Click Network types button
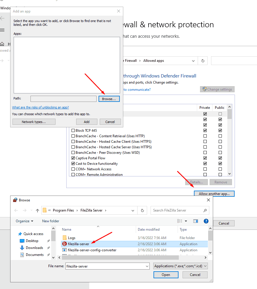Image resolution: width=257 pixels, height=289 pixels. pyautogui.click(x=34, y=122)
